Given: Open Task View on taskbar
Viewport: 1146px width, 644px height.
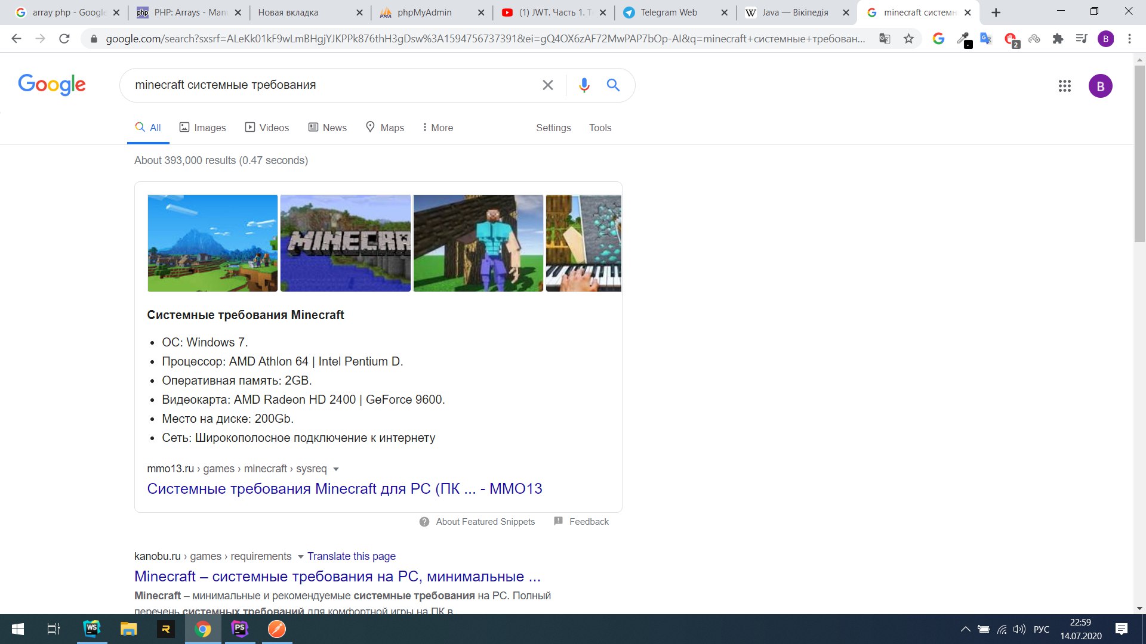Looking at the screenshot, I should 54,629.
